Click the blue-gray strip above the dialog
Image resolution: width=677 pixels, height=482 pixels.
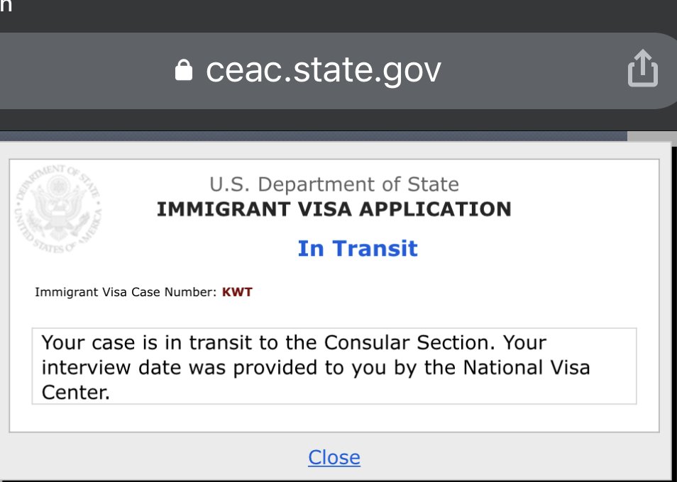pyautogui.click(x=313, y=136)
